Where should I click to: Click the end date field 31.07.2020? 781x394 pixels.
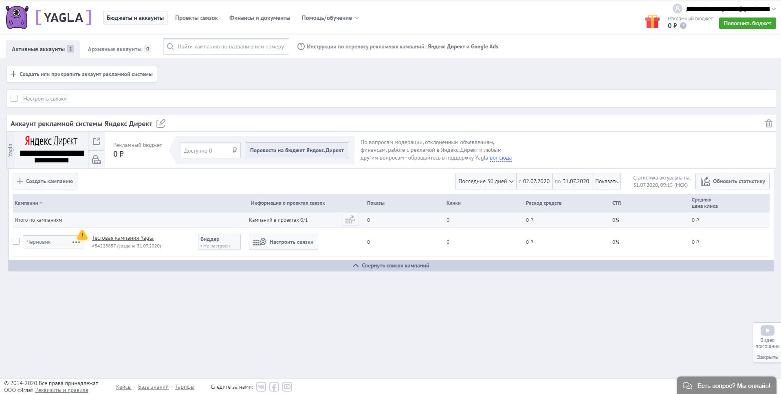572,182
